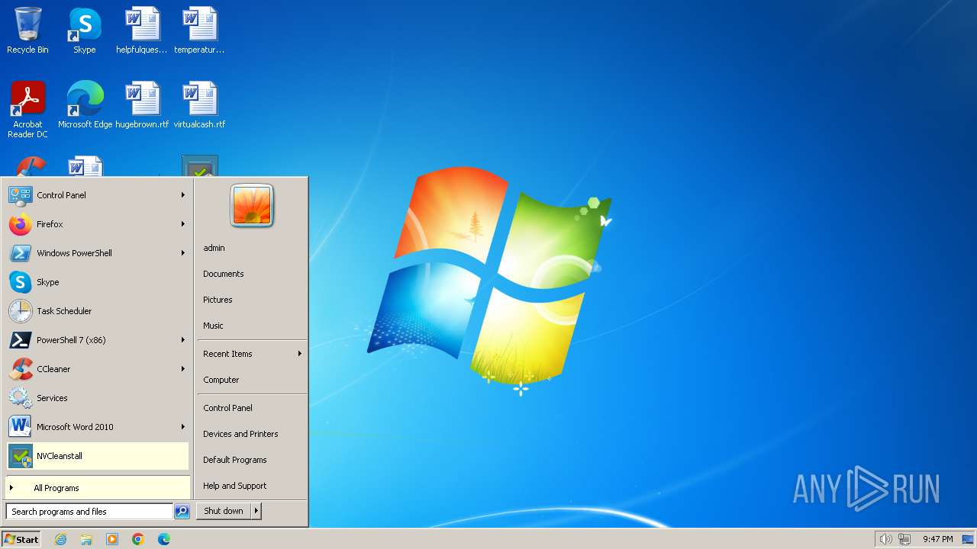Click the Control Panel icon in Start menu programs list

[20, 195]
